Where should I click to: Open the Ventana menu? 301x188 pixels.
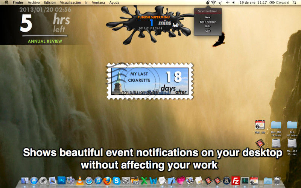98,3
